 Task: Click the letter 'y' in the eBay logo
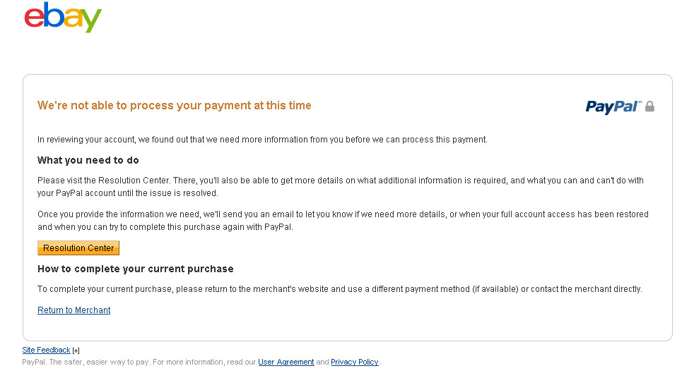pyautogui.click(x=91, y=20)
